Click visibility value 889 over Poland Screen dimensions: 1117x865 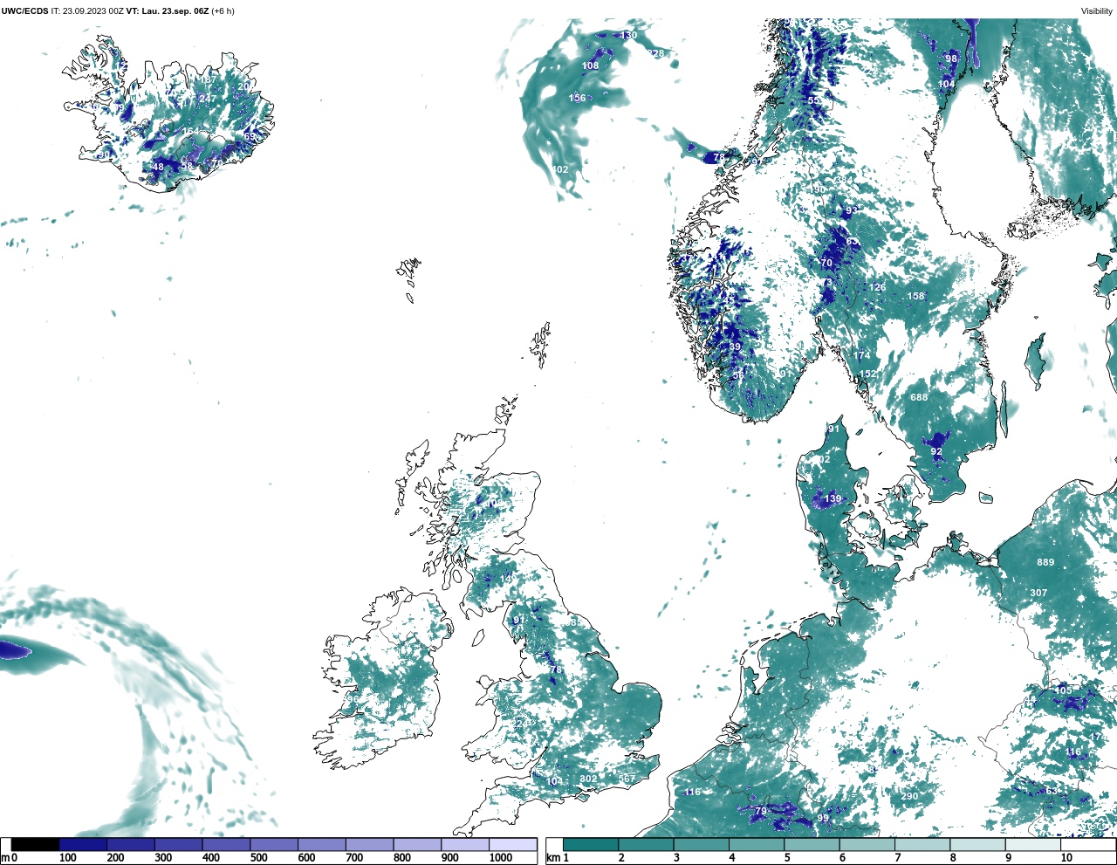(x=1045, y=562)
